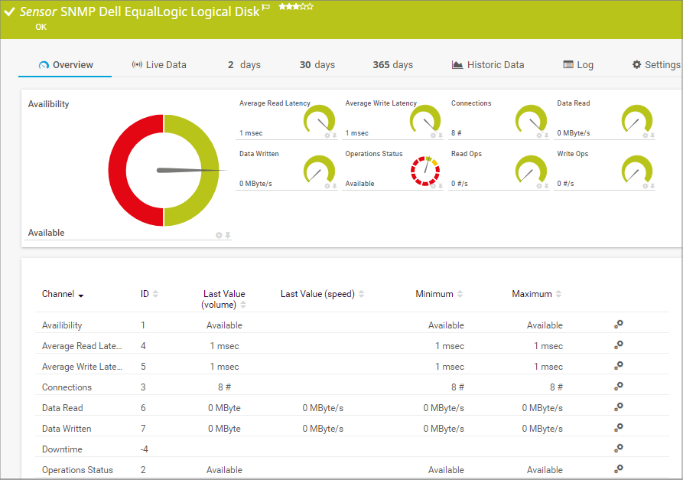Click gear icon on Operations Status gauge
This screenshot has height=480, width=683.
coord(433,186)
